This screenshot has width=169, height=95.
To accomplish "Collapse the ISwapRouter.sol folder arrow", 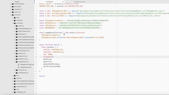I will click(x=15, y=62).
